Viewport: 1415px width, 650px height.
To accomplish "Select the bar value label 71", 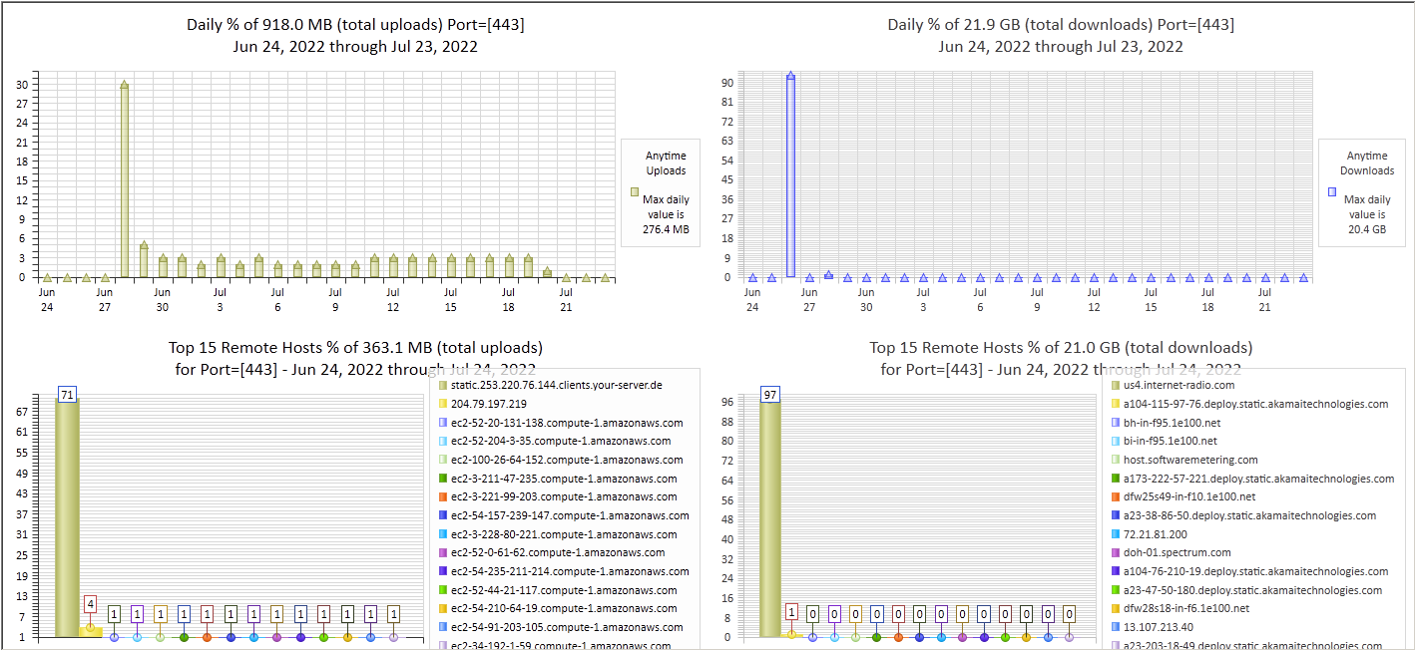I will (x=67, y=395).
